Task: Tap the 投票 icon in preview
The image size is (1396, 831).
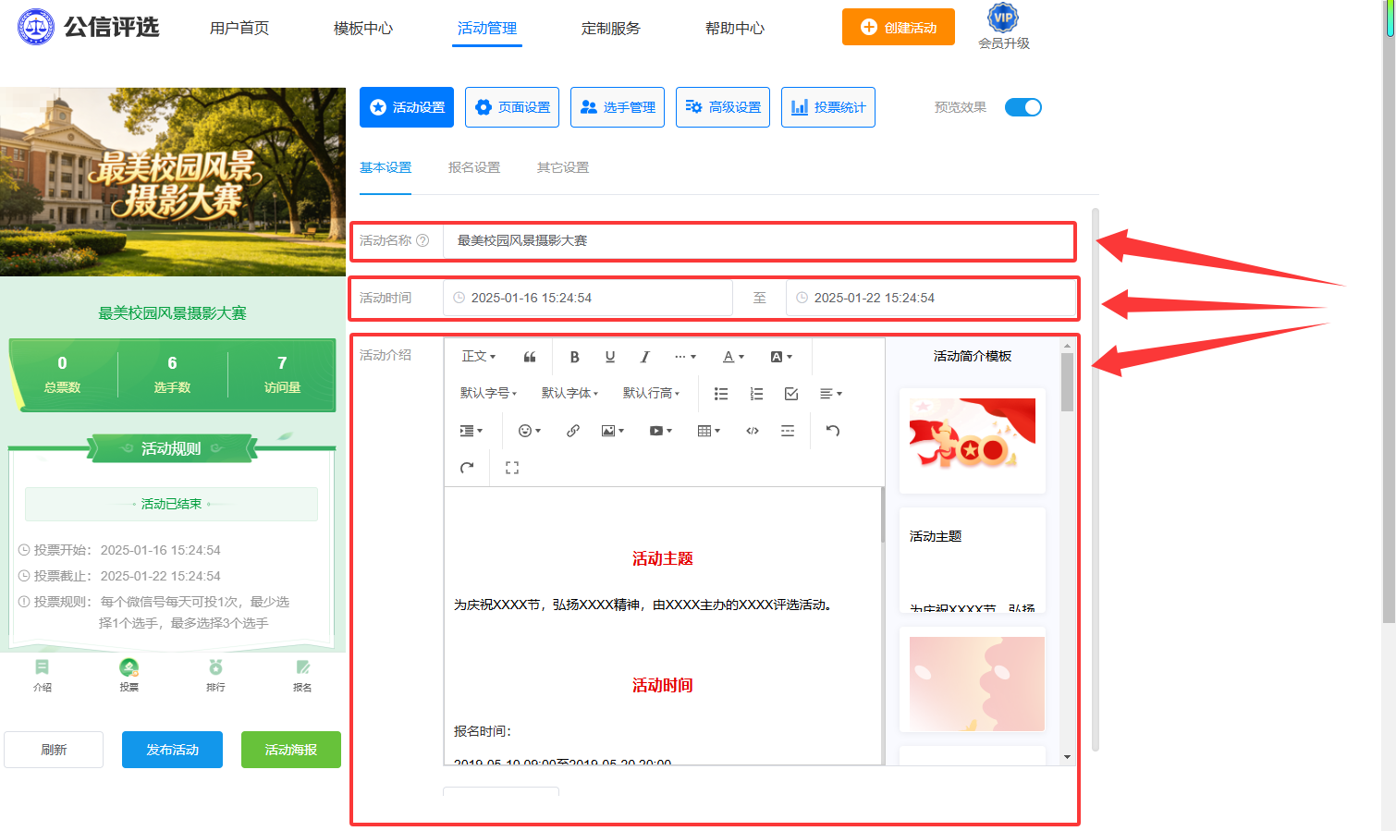Action: pos(129,675)
